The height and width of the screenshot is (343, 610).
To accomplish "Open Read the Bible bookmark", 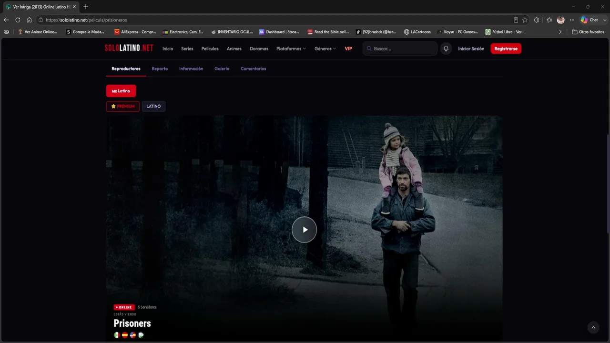I will [x=328, y=32].
